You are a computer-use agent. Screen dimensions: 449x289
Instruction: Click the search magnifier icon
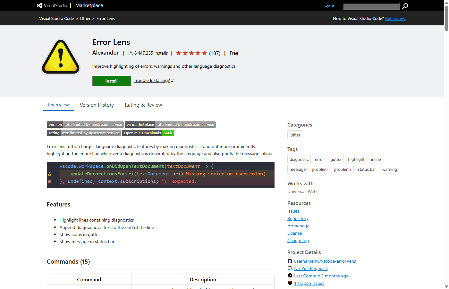click(x=405, y=6)
